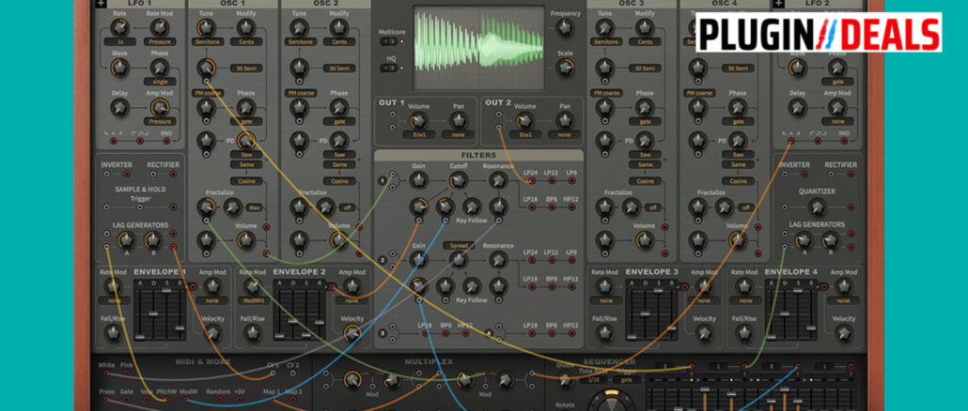The width and height of the screenshot is (968, 411).
Task: Click LFO 1 square wave output jack
Action: [140, 141]
